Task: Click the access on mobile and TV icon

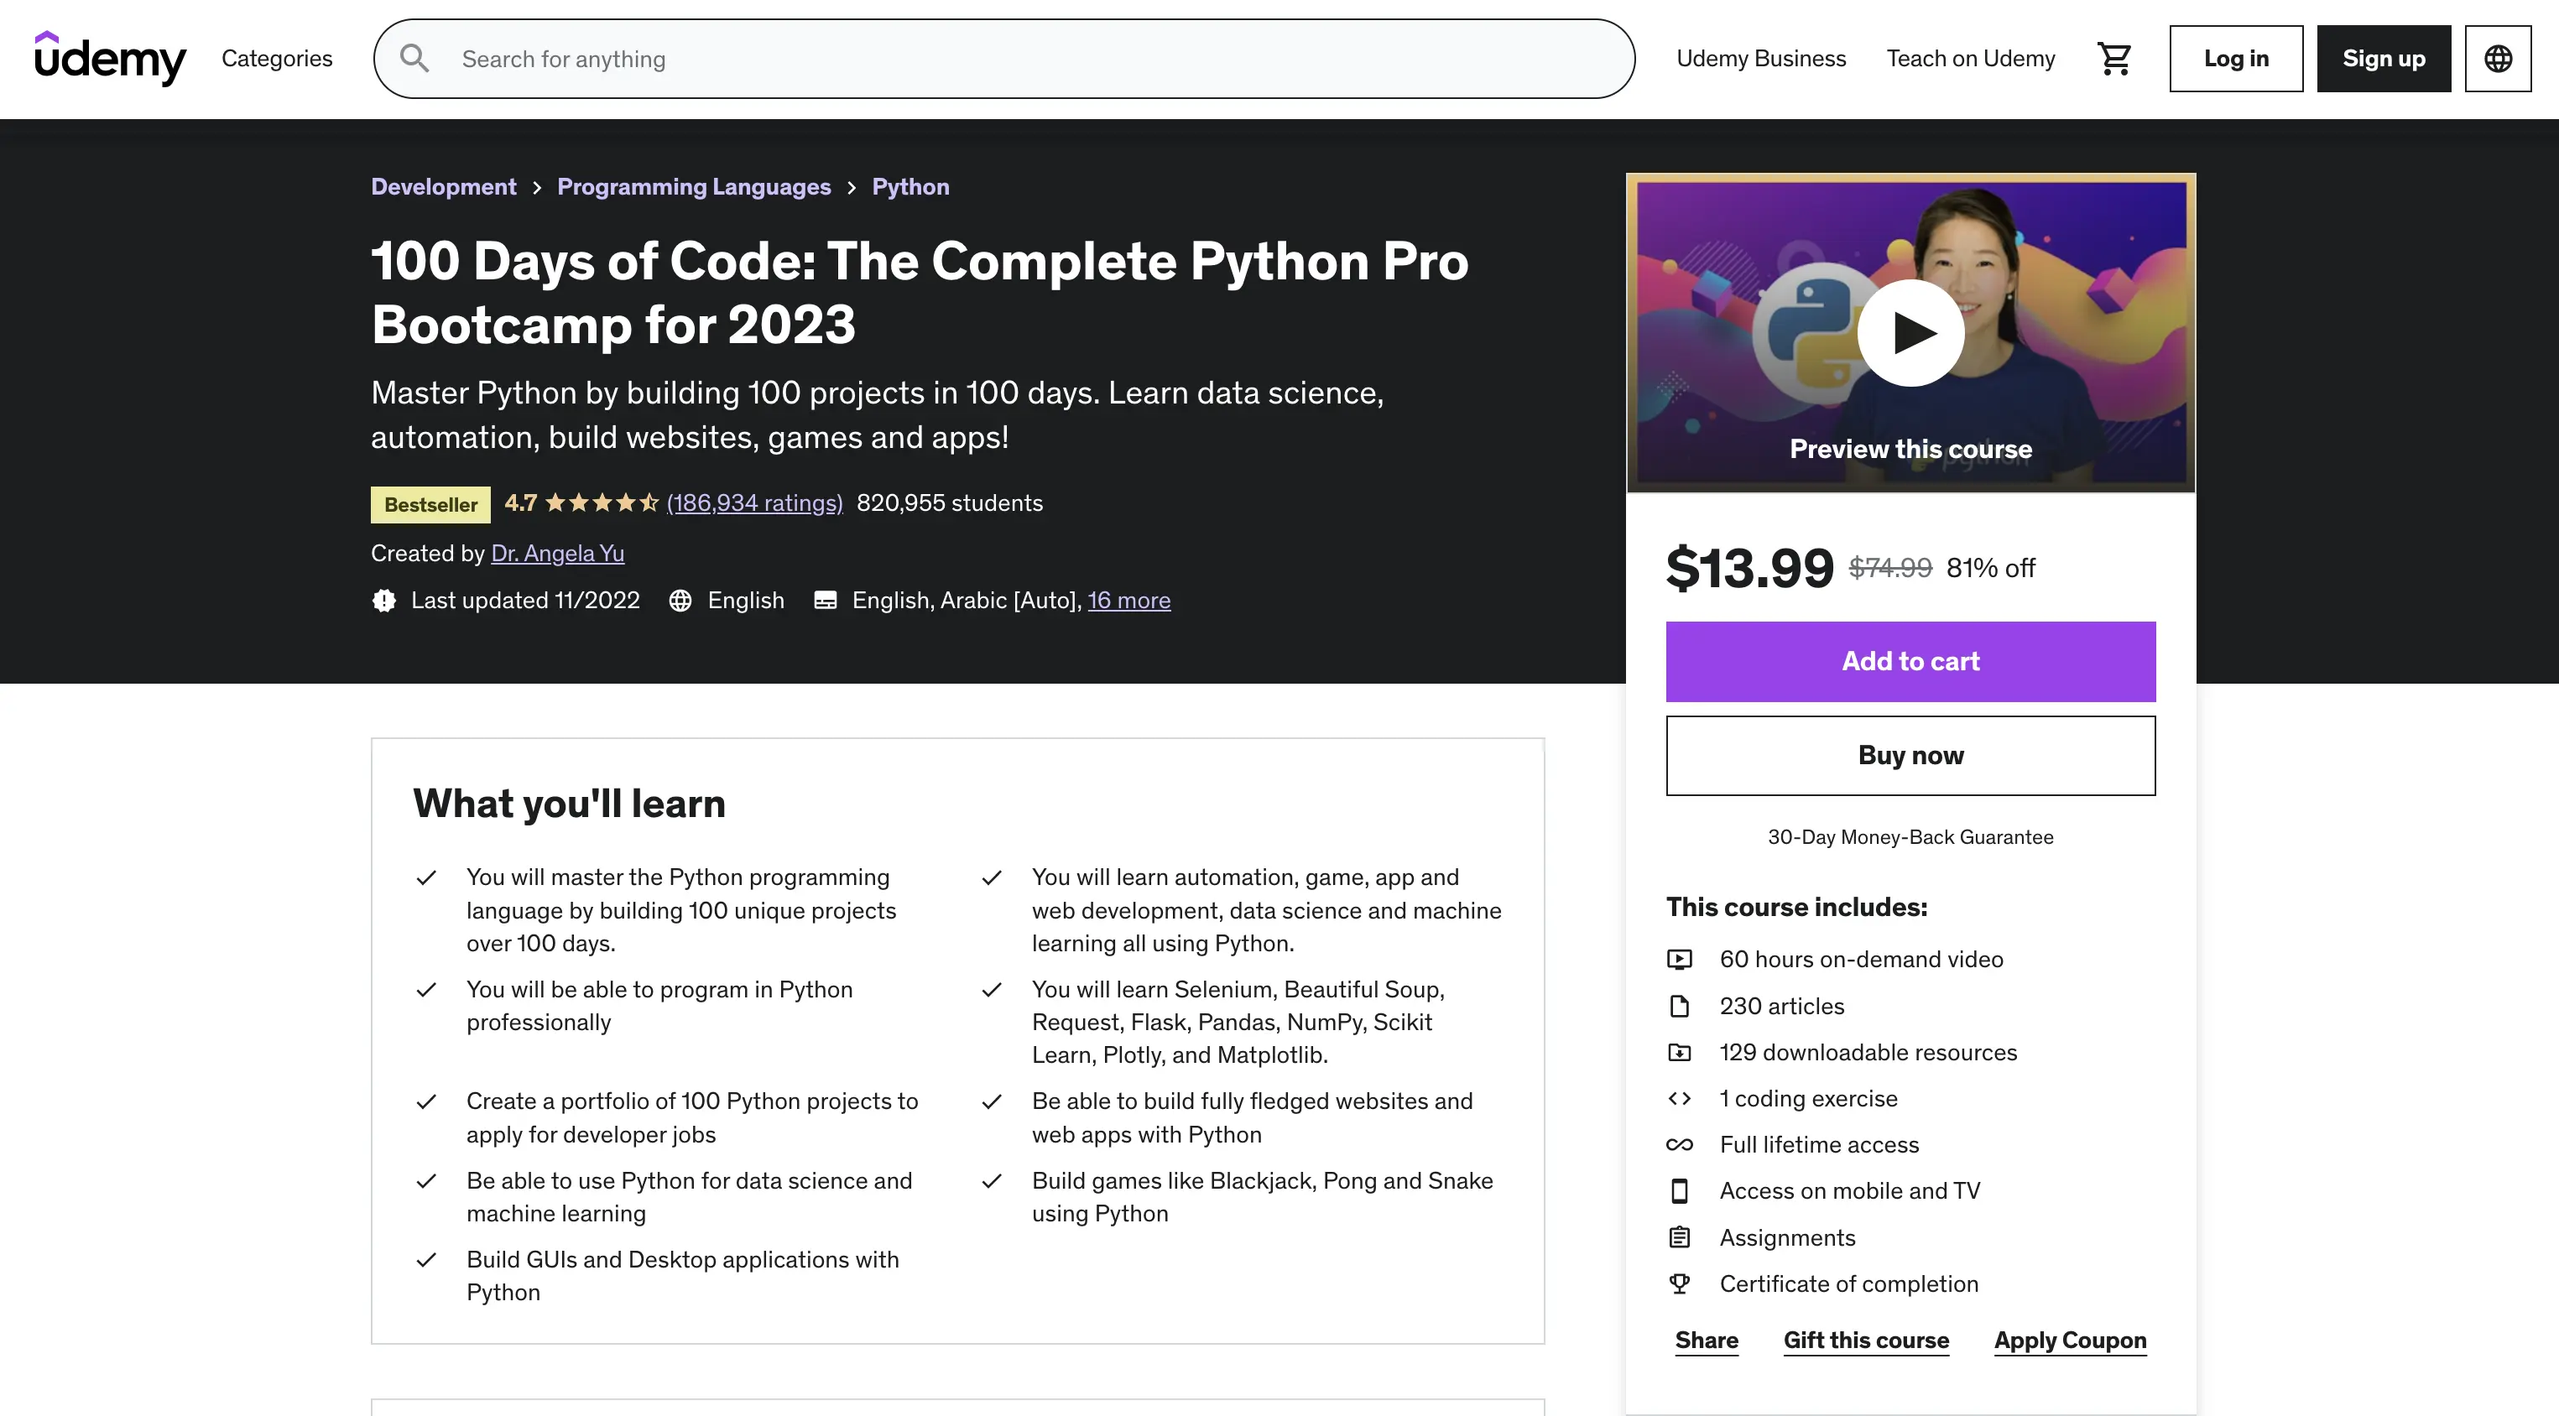Action: [x=1680, y=1190]
